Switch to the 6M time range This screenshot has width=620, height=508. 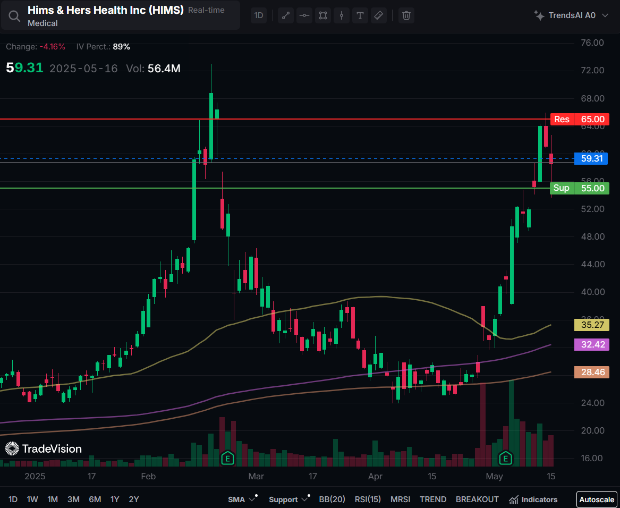point(95,499)
